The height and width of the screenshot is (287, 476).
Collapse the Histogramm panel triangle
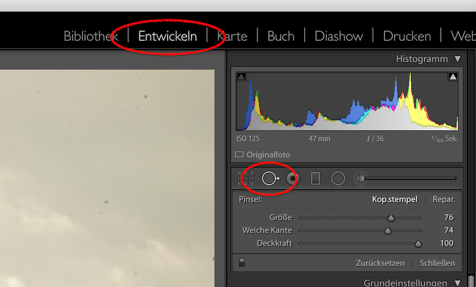[458, 59]
